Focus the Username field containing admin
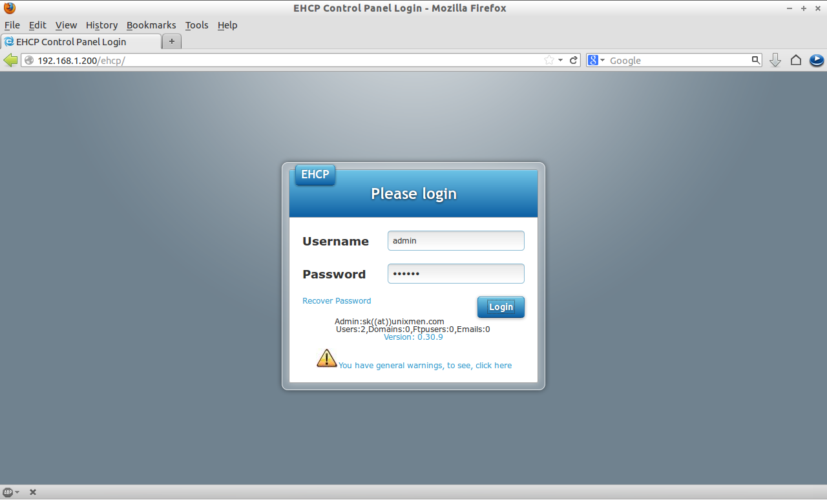Viewport: 827px width, 500px height. coord(455,240)
